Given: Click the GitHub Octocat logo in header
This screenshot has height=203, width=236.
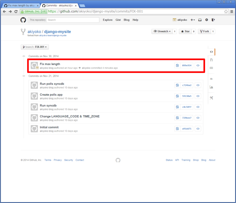Looking at the screenshot, I should 23,20.
